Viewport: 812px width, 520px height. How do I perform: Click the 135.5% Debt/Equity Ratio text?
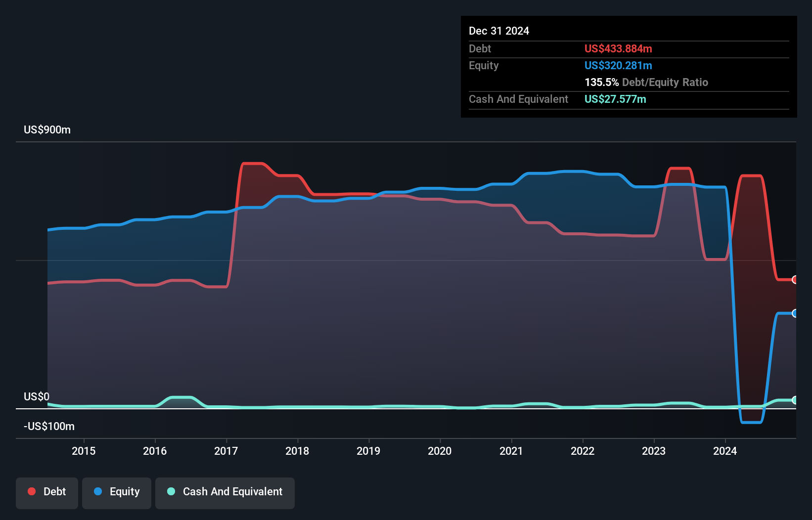646,83
